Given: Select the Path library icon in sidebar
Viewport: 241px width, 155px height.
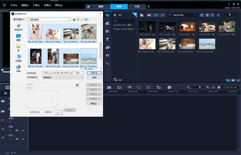Looking at the screenshot, I should (x=107, y=63).
